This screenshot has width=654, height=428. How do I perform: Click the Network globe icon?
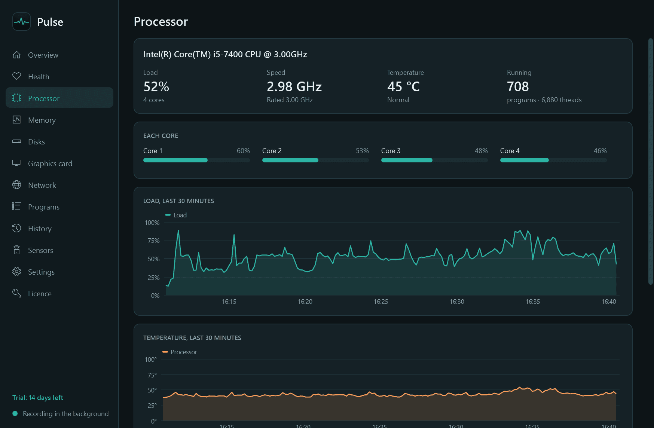point(16,185)
